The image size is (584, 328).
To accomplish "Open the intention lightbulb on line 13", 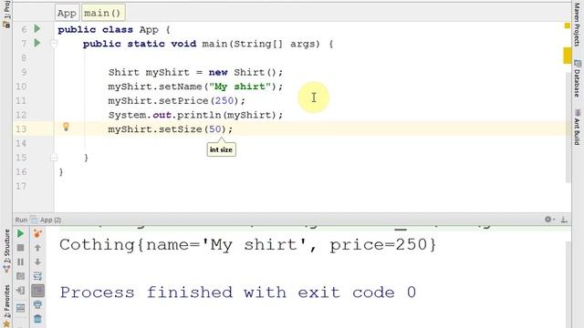I will (66, 127).
